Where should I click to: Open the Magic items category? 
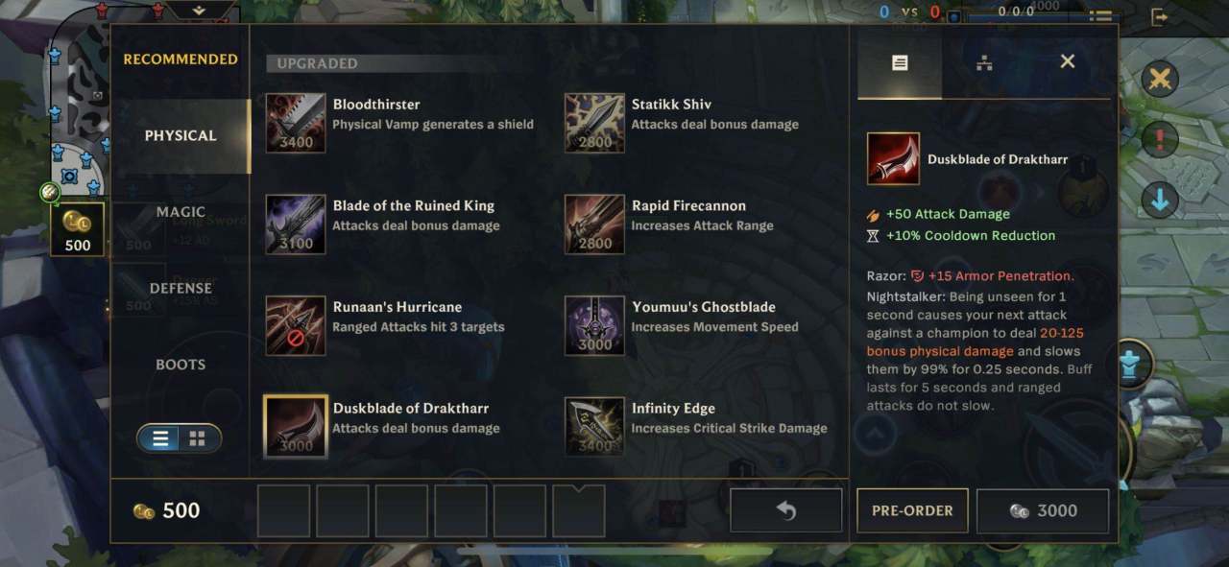point(181,212)
